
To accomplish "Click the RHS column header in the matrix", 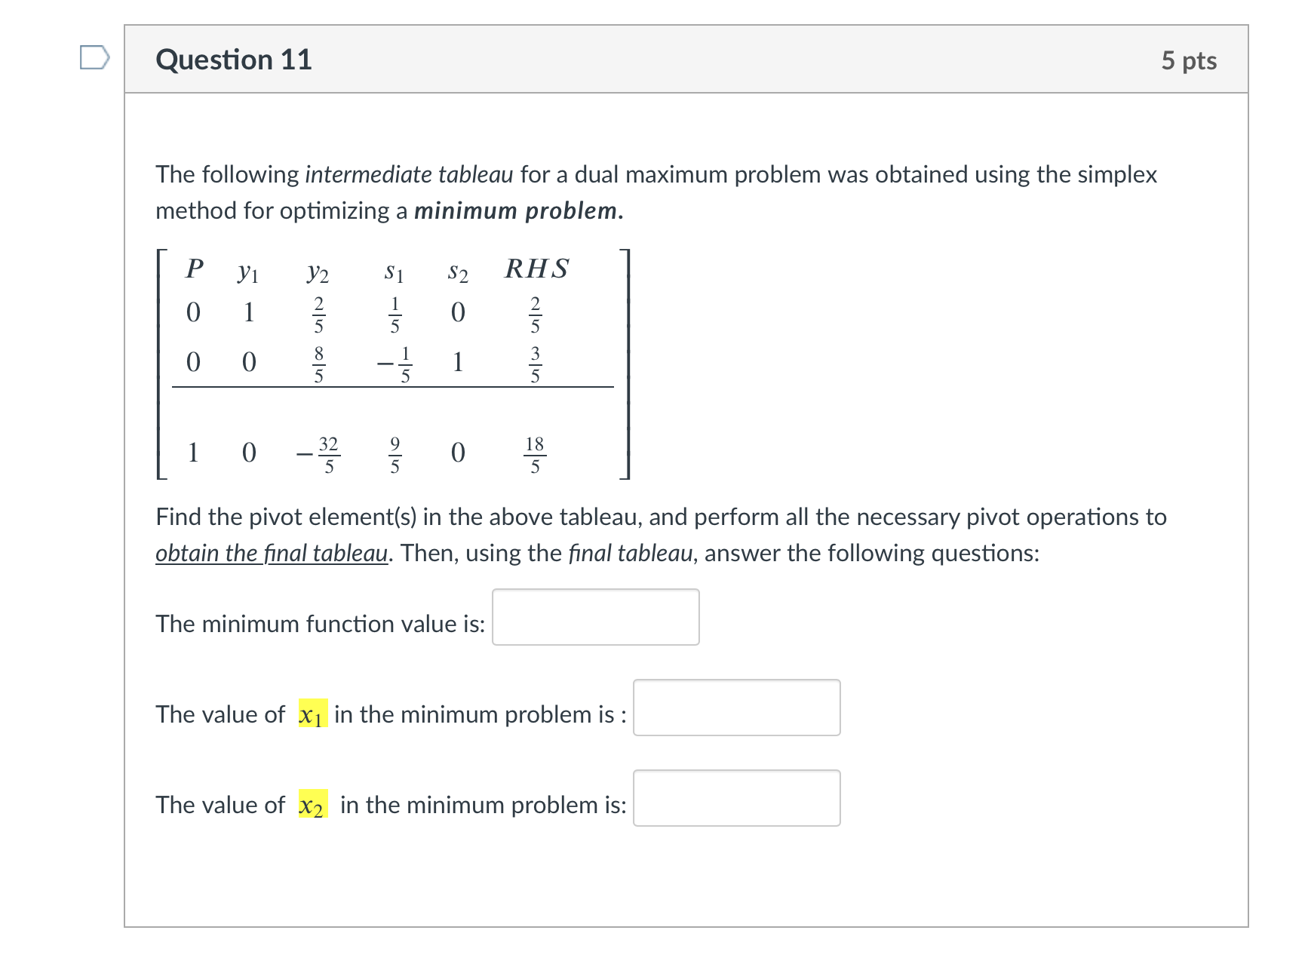I will (538, 269).
